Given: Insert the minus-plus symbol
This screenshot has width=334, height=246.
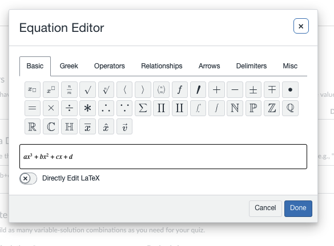Looking at the screenshot, I should [x=272, y=89].
